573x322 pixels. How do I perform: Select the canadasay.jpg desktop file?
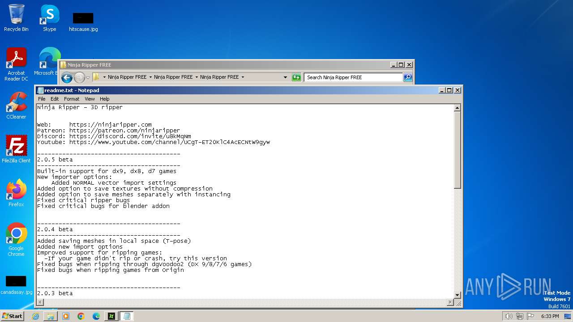pyautogui.click(x=16, y=285)
